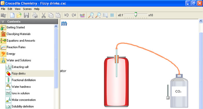The height and width of the screenshot is (109, 203).
Task: Click the Zoom out magnifier icon
Action: click(98, 15)
